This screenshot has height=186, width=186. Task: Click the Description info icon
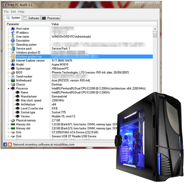click(13, 41)
